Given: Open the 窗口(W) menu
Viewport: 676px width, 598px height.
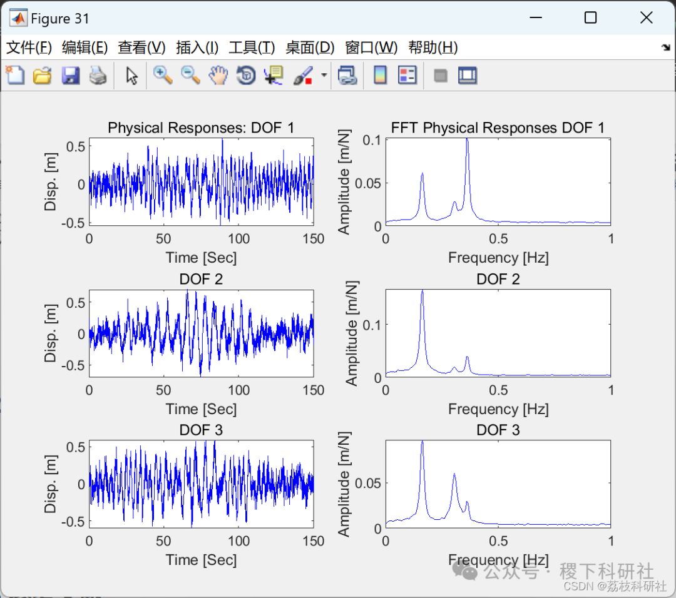Looking at the screenshot, I should coord(371,48).
